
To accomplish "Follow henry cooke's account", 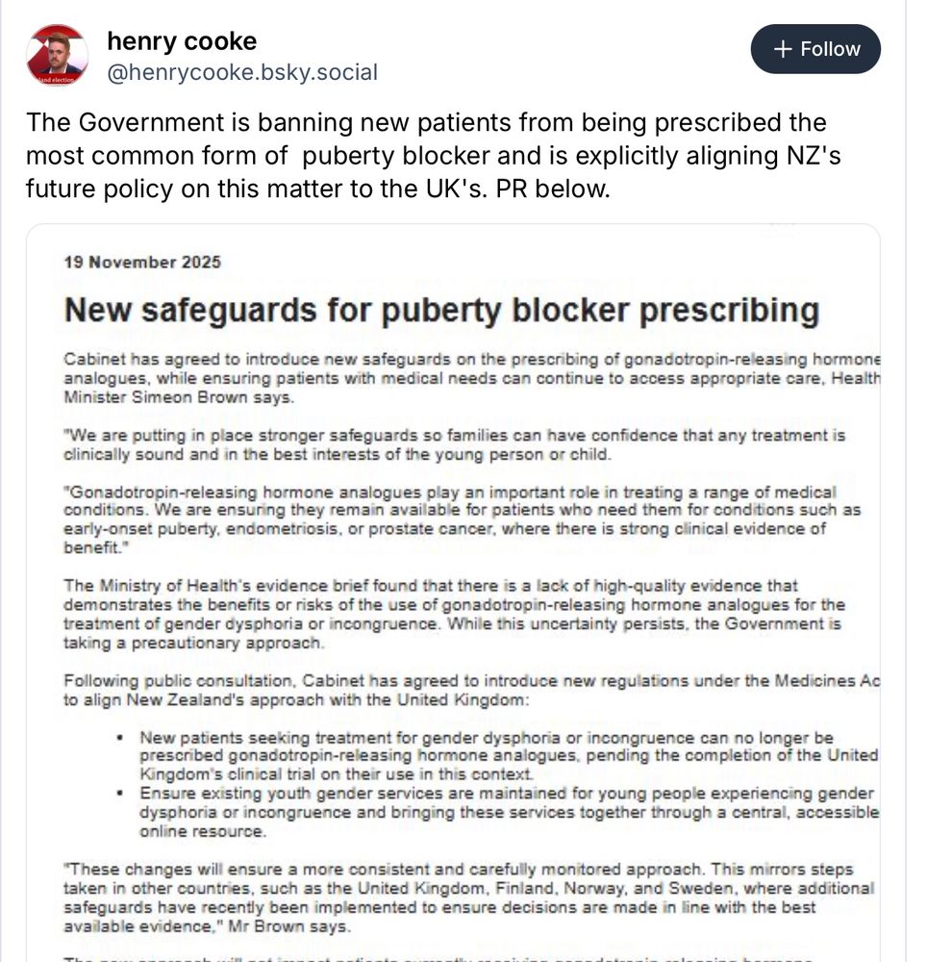I will [814, 49].
